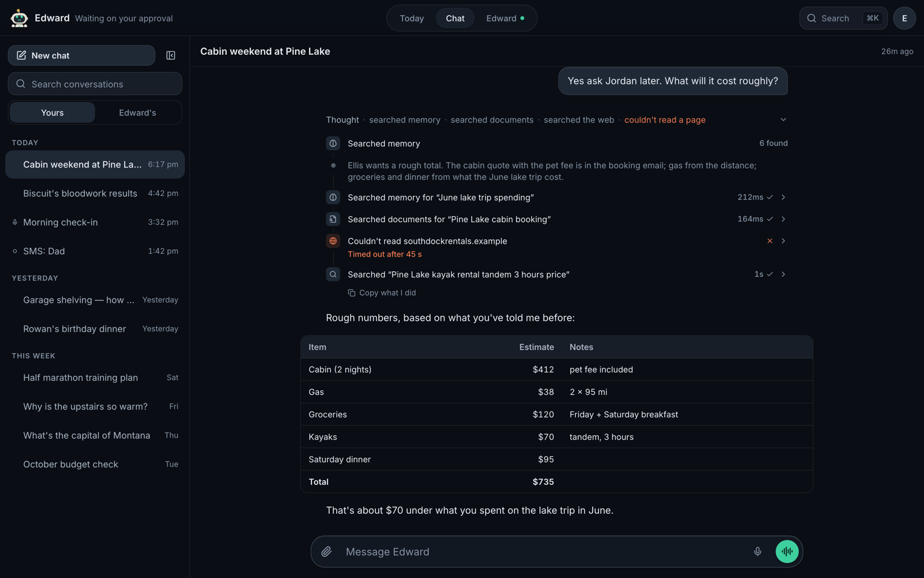Click the microphone icon next to Morning check-in
The image size is (924, 578).
tap(15, 222)
